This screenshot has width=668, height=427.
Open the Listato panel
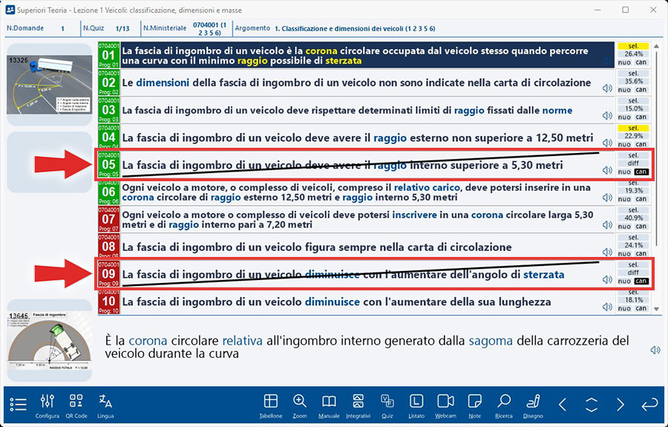pos(416,405)
